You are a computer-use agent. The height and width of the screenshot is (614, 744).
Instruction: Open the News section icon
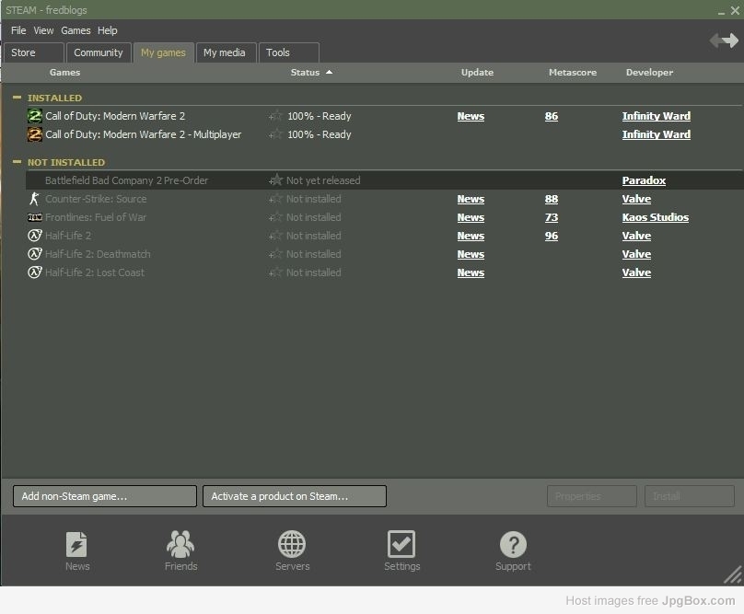pyautogui.click(x=76, y=544)
